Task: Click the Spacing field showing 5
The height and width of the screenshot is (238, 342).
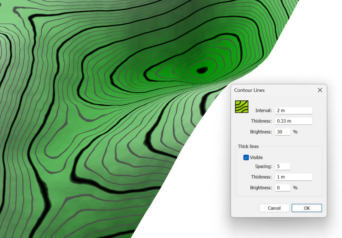Action: pos(282,166)
